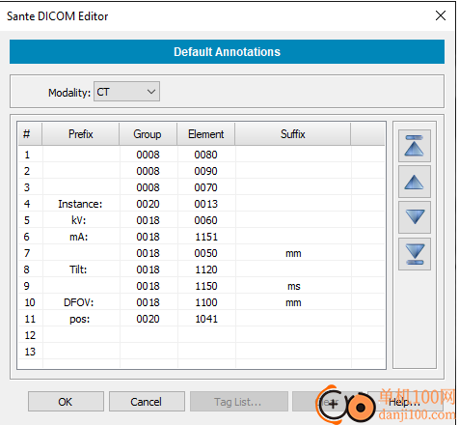
Task: Move selected row up one position
Action: [x=415, y=182]
